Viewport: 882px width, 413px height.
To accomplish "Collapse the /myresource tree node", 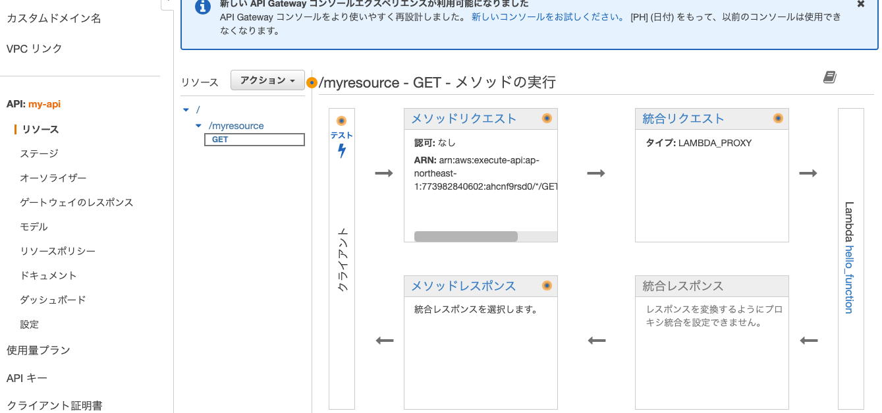I will 199,126.
